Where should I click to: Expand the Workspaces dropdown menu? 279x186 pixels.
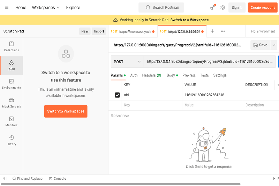46,8
